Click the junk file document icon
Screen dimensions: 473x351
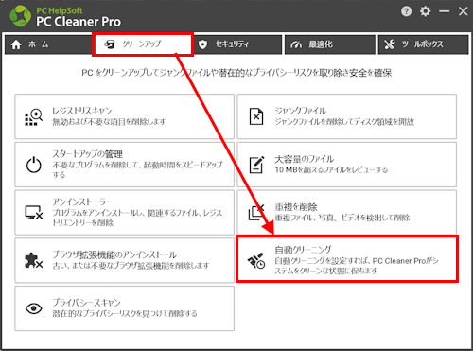[256, 116]
